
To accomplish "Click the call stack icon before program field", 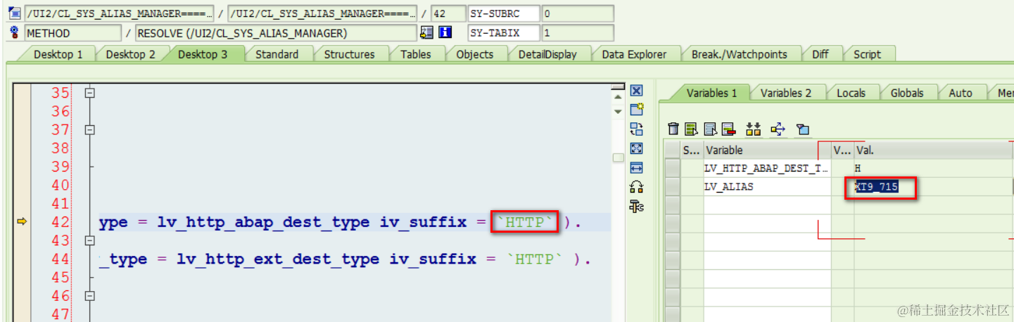I will tap(15, 13).
